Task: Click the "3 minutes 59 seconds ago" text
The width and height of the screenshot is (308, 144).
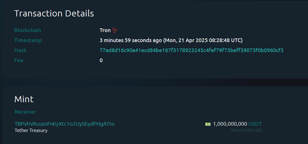Action: (x=131, y=40)
